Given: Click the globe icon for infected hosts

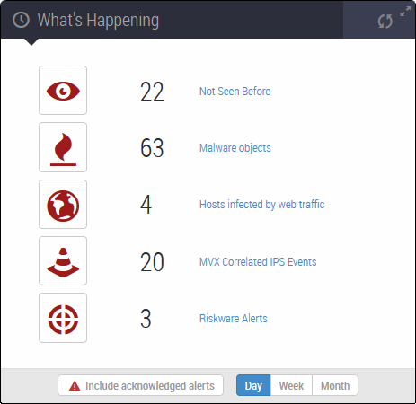Looking at the screenshot, I should (x=63, y=205).
